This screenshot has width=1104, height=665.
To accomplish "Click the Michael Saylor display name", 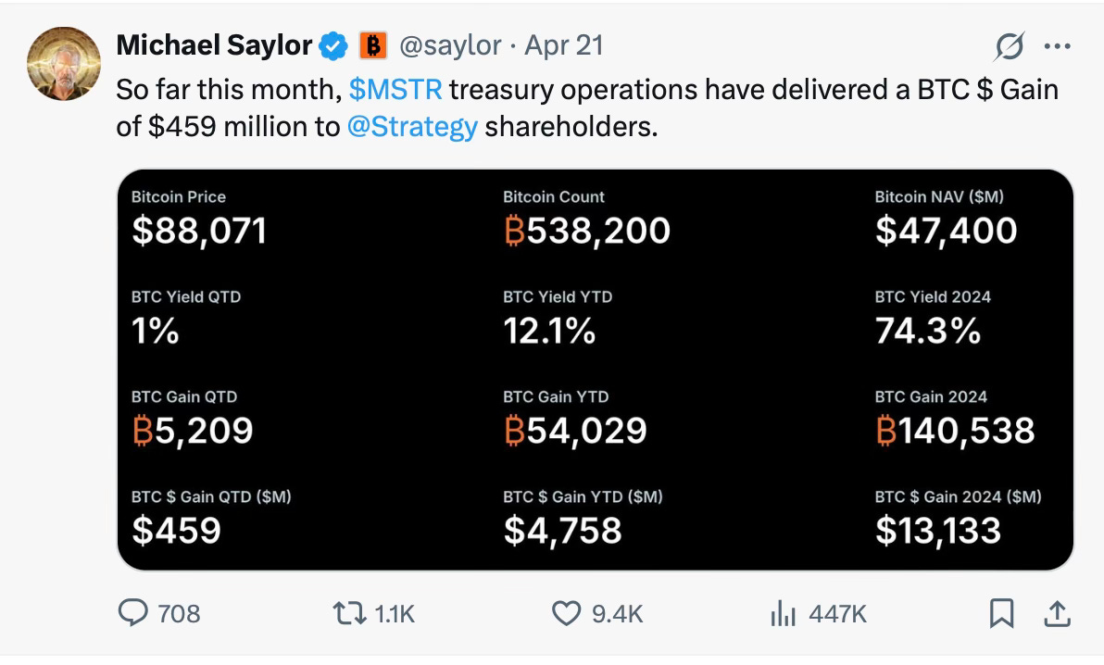I will point(214,45).
